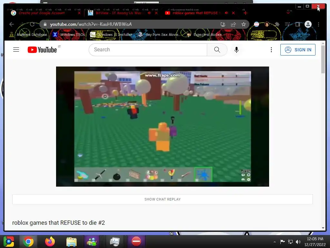Open Chrome profile avatar menu
The height and width of the screenshot is (248, 330).
coord(308,24)
